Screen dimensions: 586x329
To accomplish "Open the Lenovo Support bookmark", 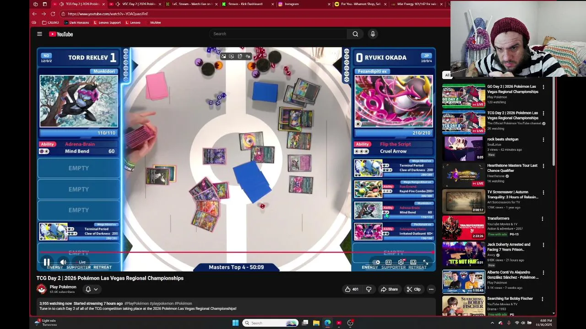I will point(107,22).
